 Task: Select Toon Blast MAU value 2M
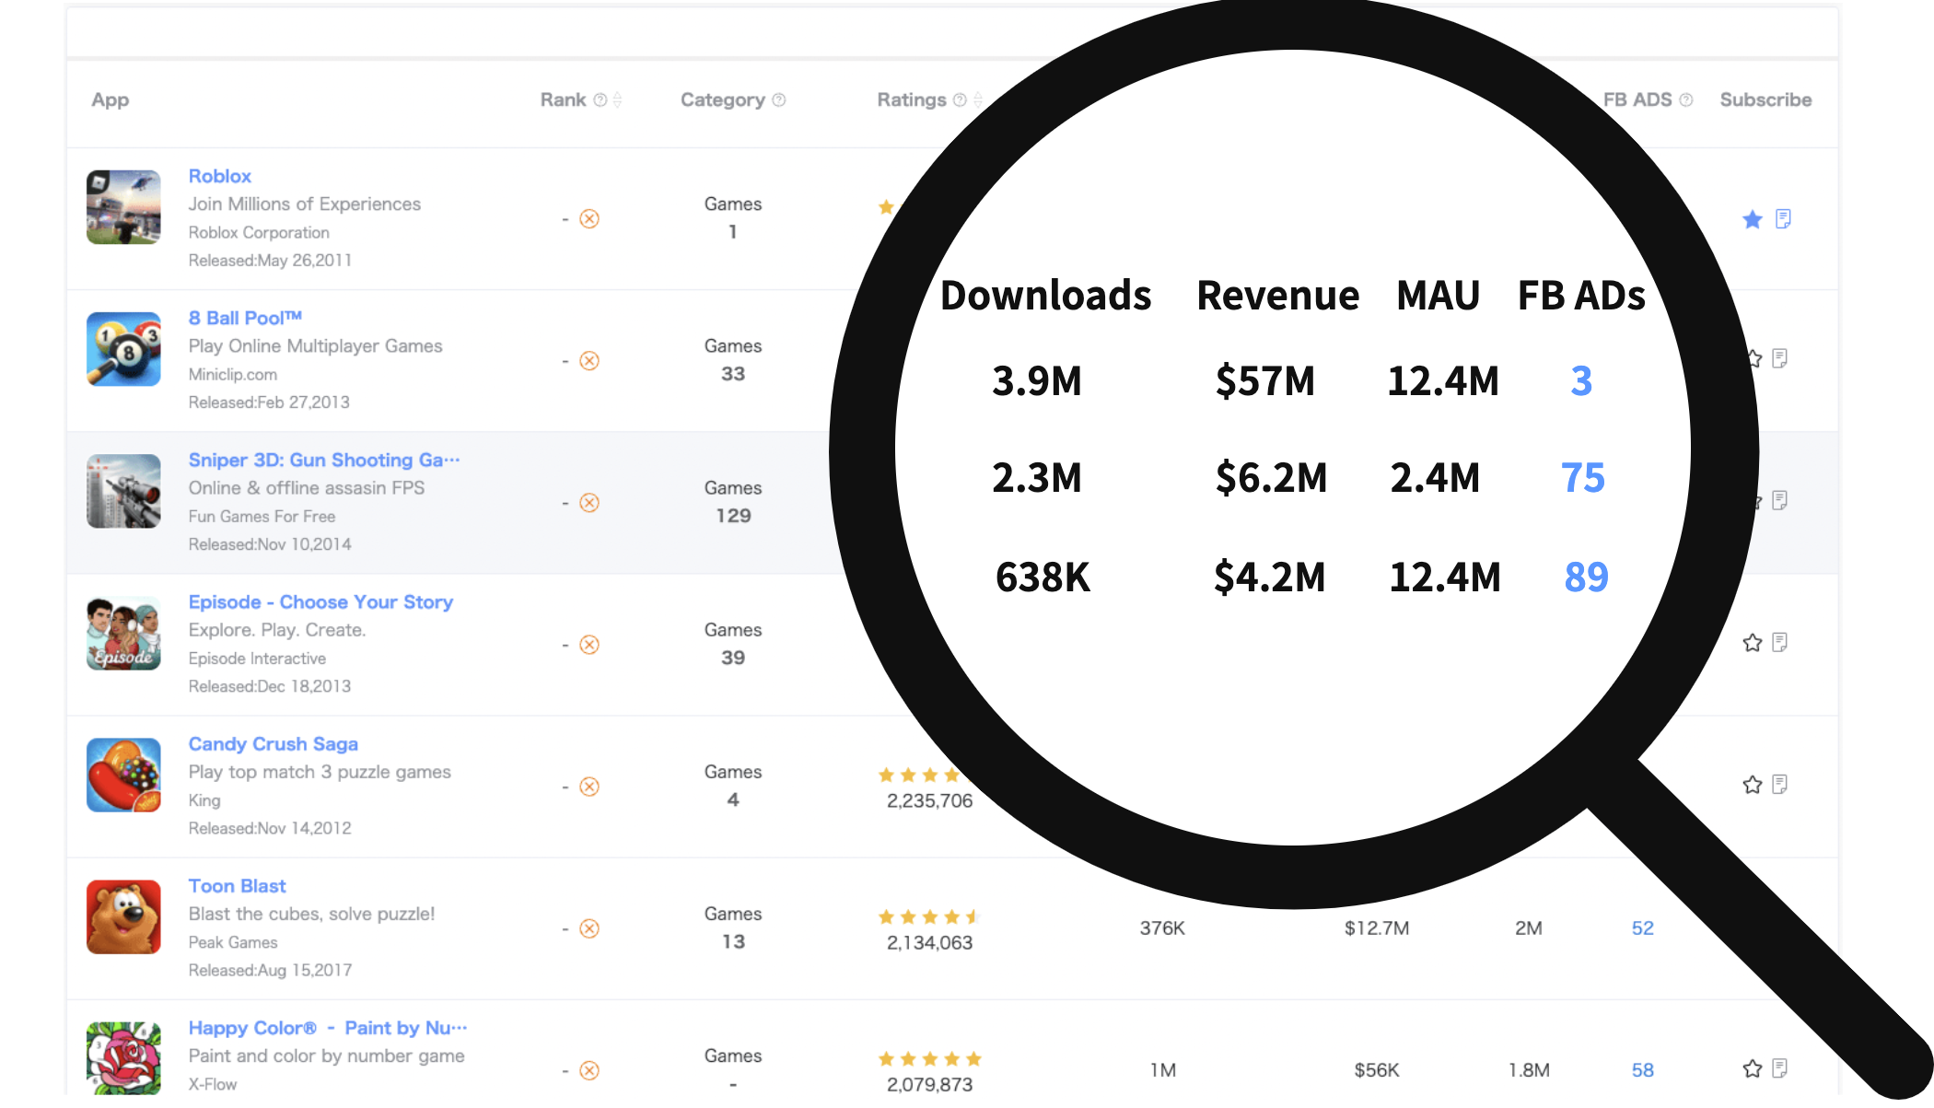(x=1528, y=927)
